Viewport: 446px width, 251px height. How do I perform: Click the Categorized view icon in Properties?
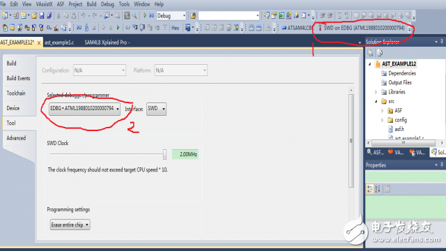(370, 189)
